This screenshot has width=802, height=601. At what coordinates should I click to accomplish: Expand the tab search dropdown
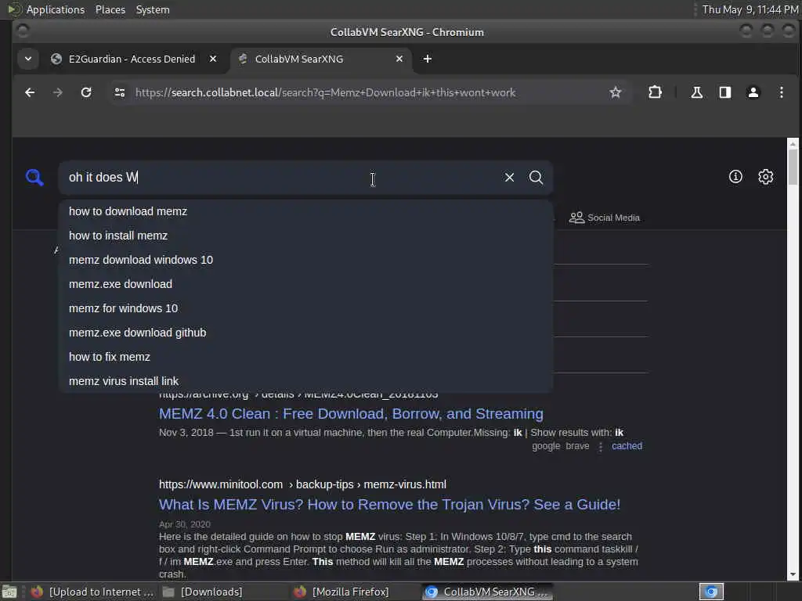28,59
